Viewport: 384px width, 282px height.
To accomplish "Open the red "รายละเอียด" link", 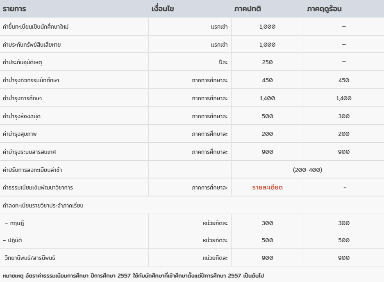I will coord(267,187).
